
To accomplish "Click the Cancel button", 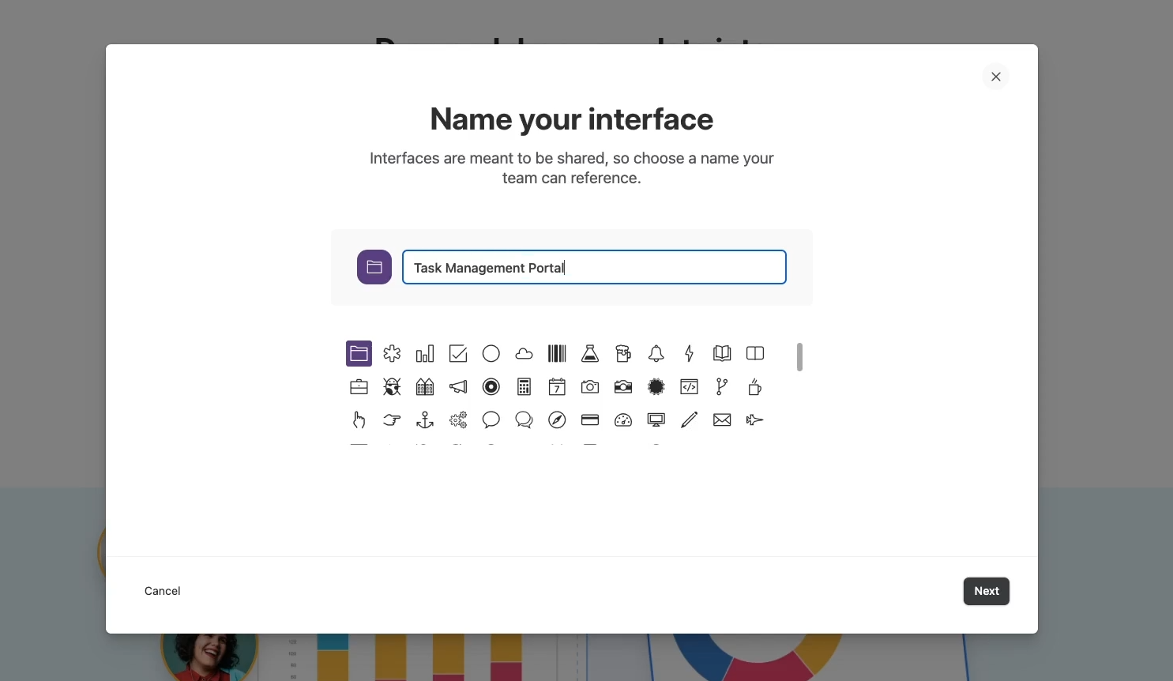I will click(163, 591).
